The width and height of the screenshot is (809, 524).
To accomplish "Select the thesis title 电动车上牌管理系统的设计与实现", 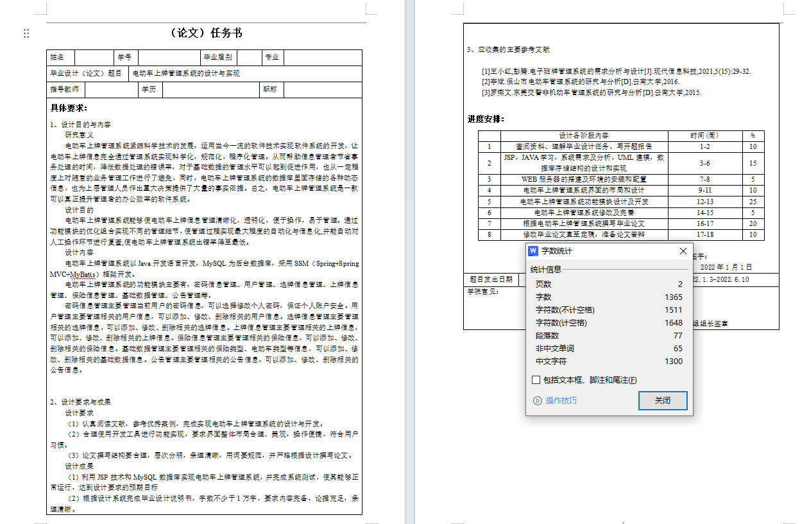I will pos(186,73).
